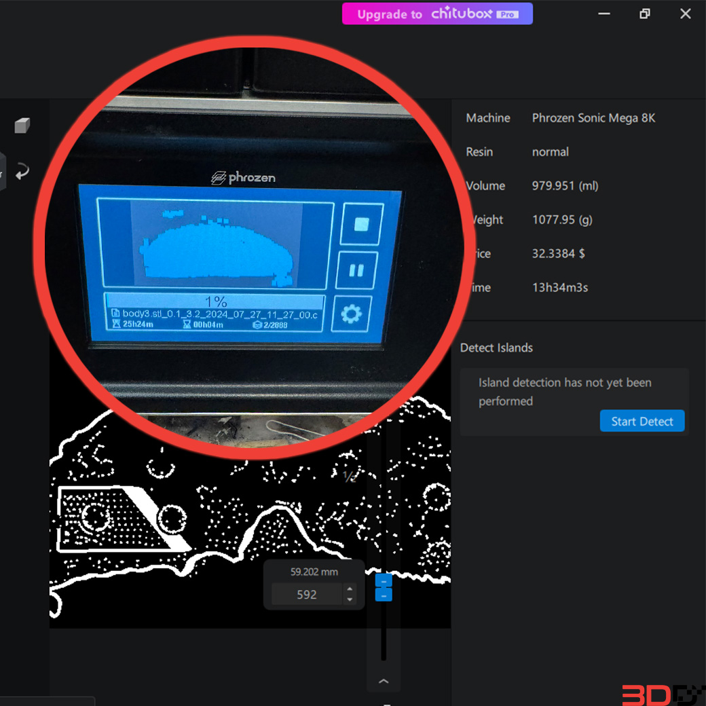Click the 'Island detection has not yet been performed' message
Screen dimensions: 706x706
pyautogui.click(x=565, y=392)
